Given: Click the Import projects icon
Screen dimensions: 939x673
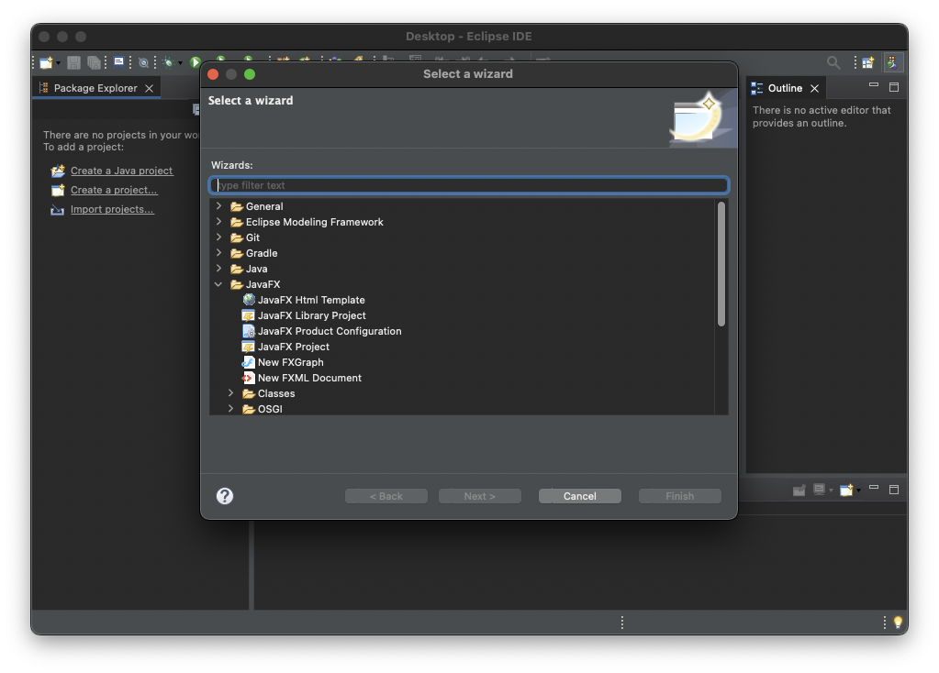Looking at the screenshot, I should pyautogui.click(x=58, y=209).
